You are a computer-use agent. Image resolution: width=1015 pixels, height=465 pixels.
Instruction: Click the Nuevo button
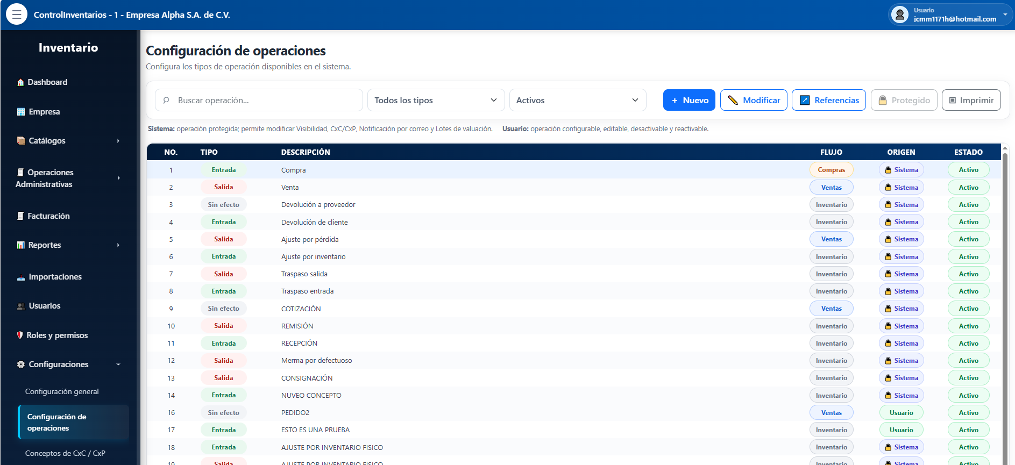click(689, 100)
